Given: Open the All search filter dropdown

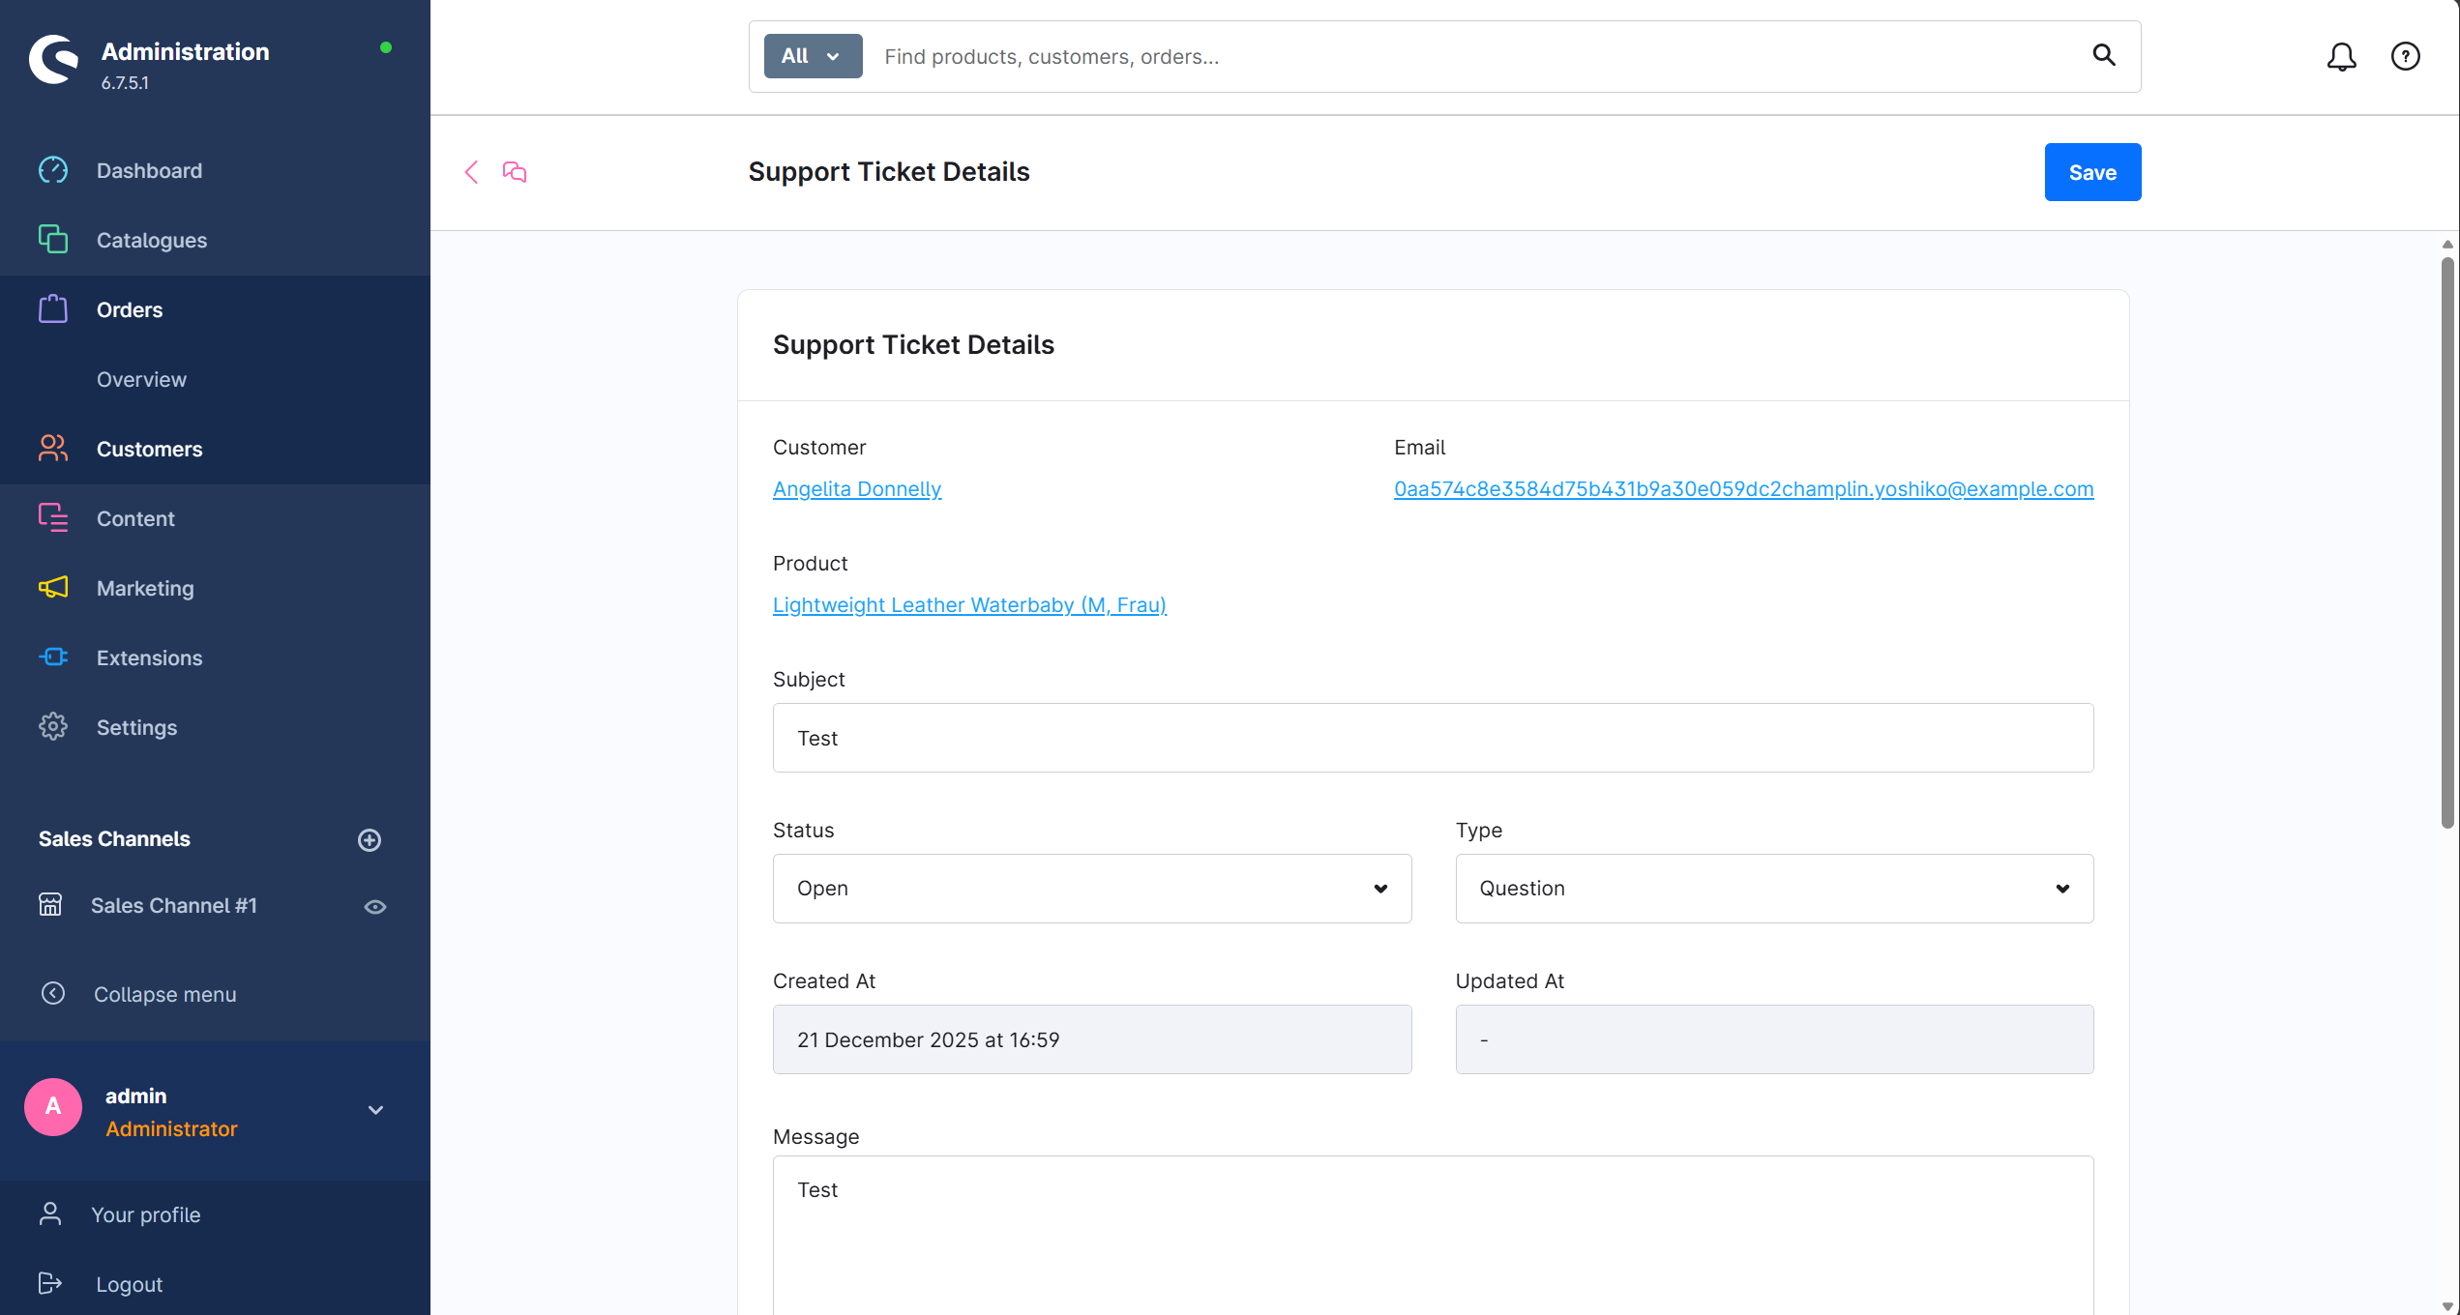Looking at the screenshot, I should click(x=813, y=56).
